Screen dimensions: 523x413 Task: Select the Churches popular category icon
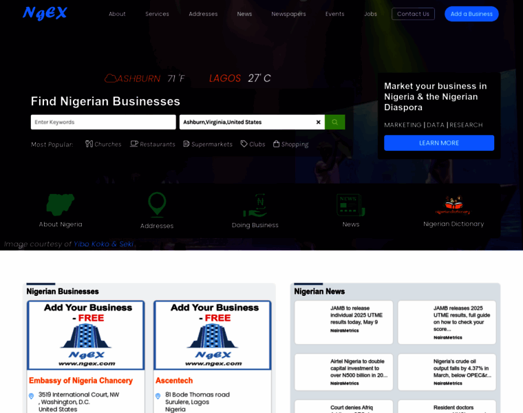tap(89, 144)
